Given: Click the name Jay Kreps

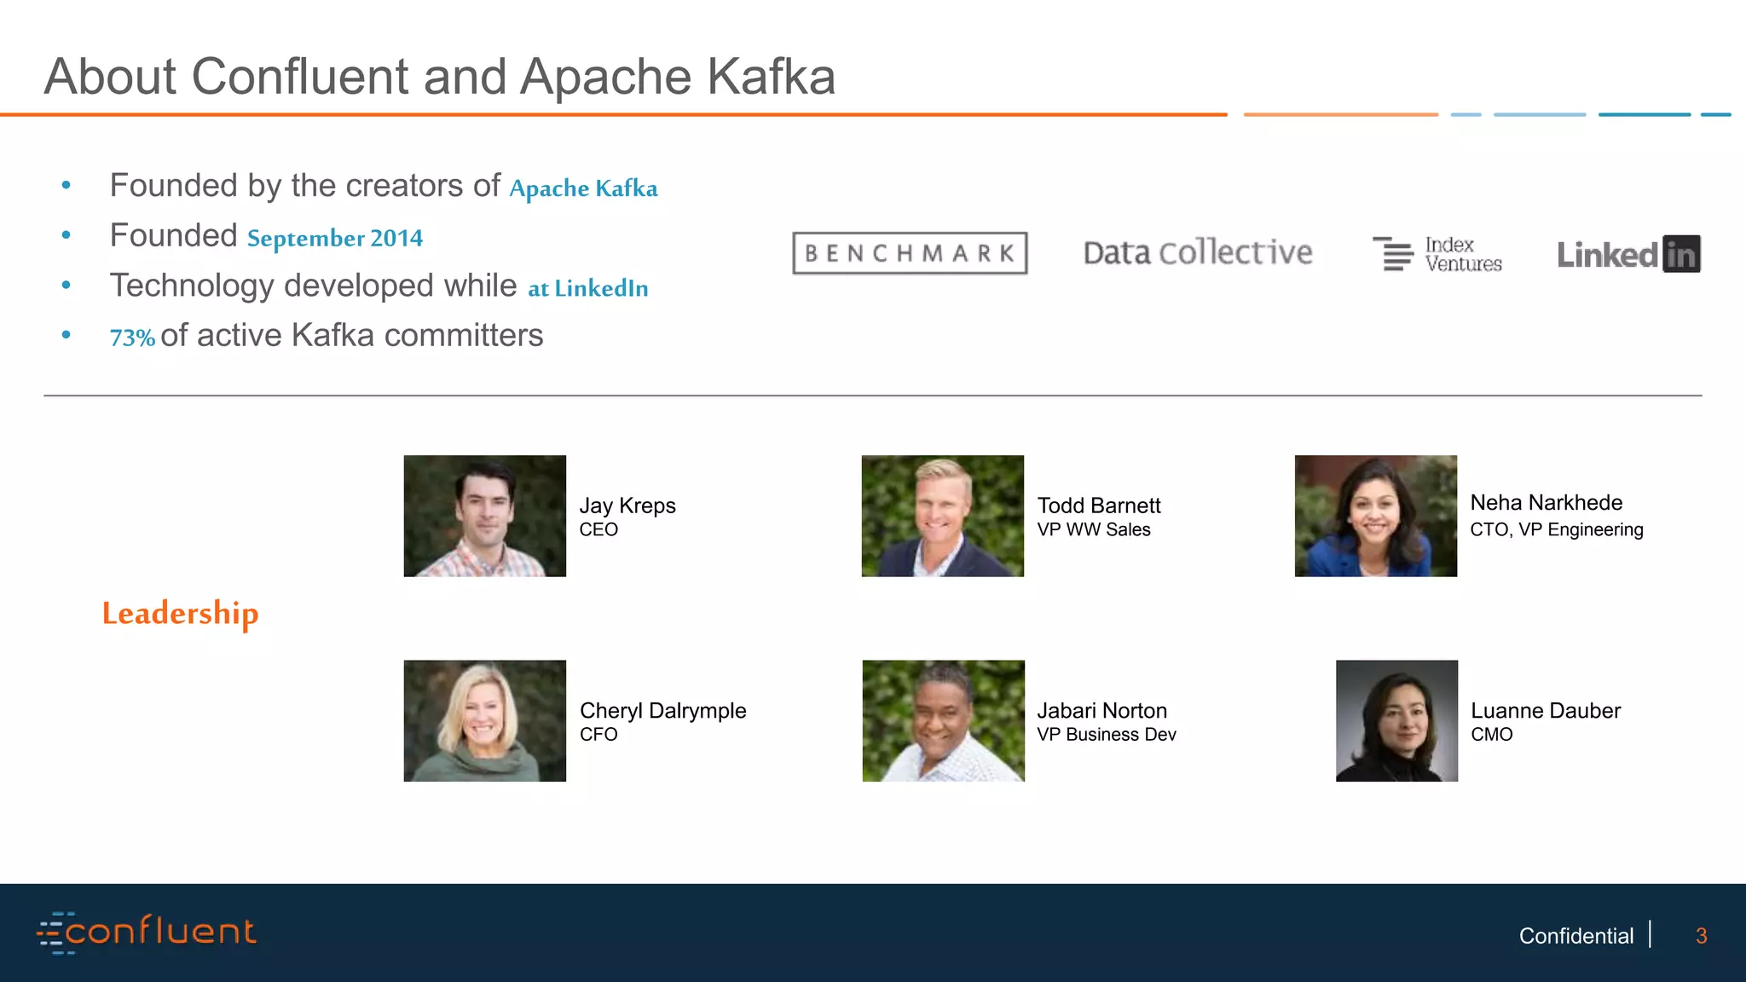Looking at the screenshot, I should [x=627, y=505].
